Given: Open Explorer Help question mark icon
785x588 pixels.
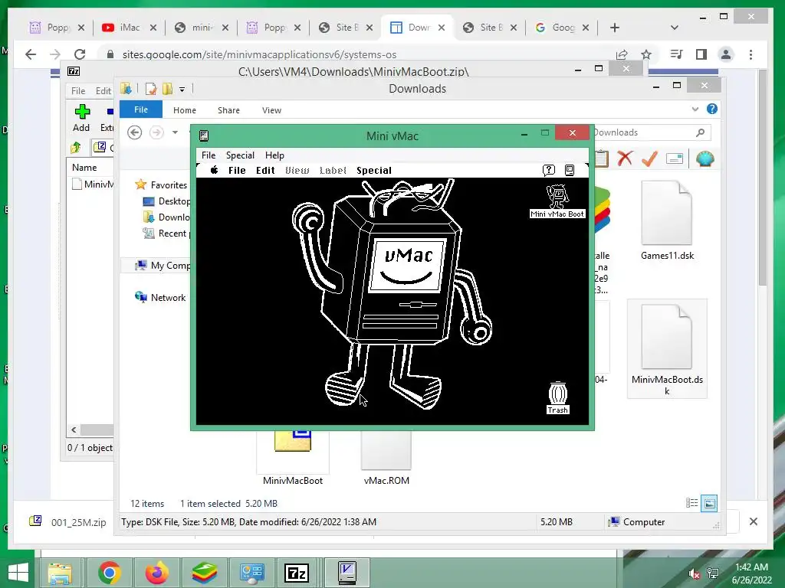Looking at the screenshot, I should coord(712,109).
